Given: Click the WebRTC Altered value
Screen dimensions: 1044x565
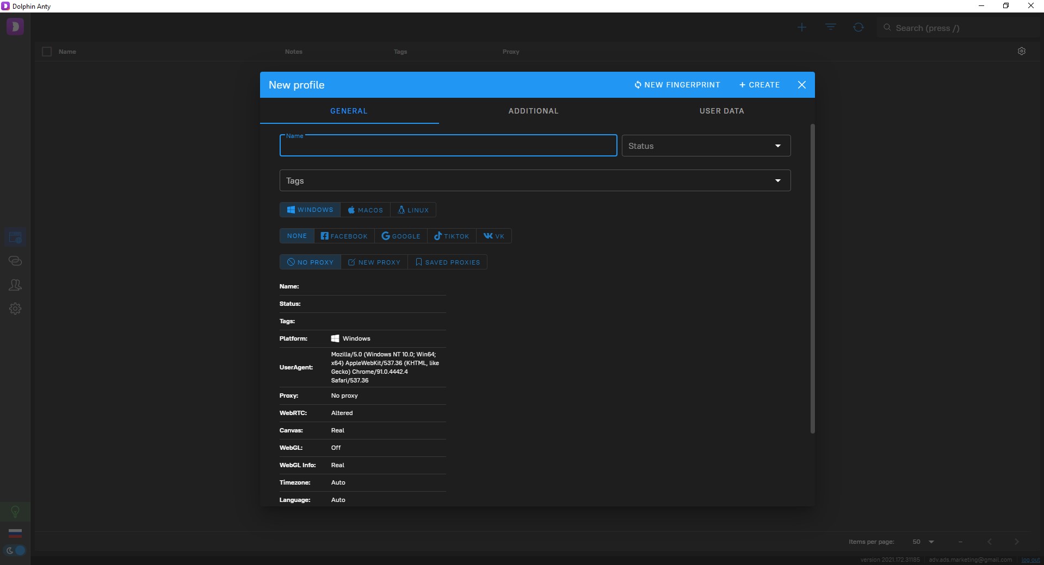Looking at the screenshot, I should (x=342, y=413).
